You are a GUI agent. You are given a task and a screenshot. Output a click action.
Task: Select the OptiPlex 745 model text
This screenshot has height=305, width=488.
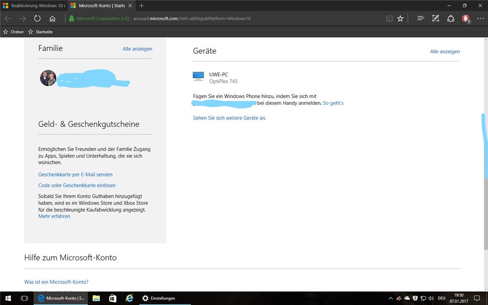point(223,81)
